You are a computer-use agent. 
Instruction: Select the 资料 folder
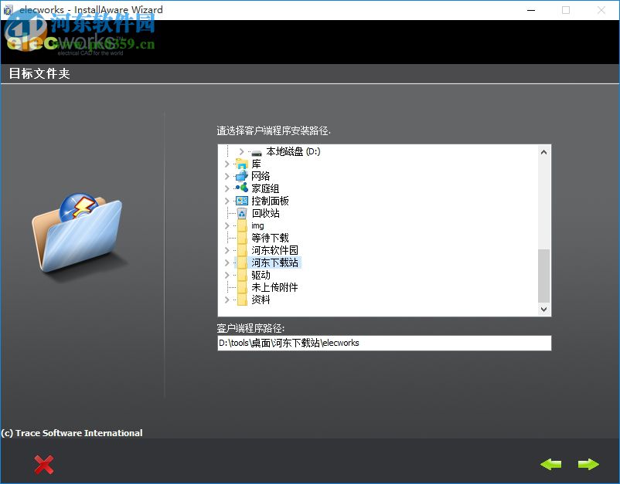[261, 299]
